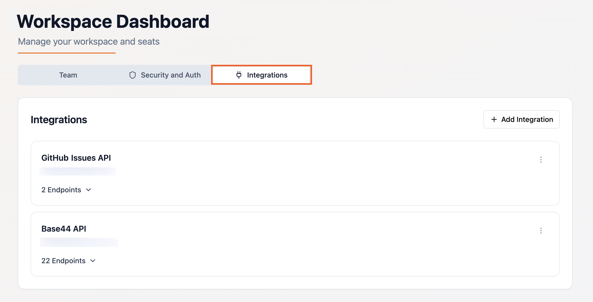This screenshot has width=593, height=302.
Task: Click the plus icon in Add Integration
Action: (494, 119)
